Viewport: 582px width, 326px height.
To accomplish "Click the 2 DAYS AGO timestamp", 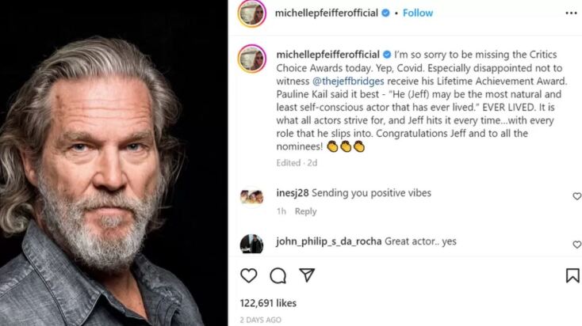I will [x=260, y=320].
